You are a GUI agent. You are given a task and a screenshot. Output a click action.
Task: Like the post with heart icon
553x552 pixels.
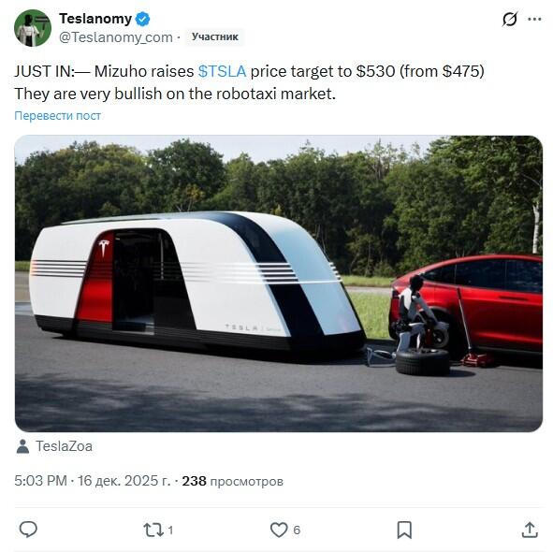pos(279,530)
